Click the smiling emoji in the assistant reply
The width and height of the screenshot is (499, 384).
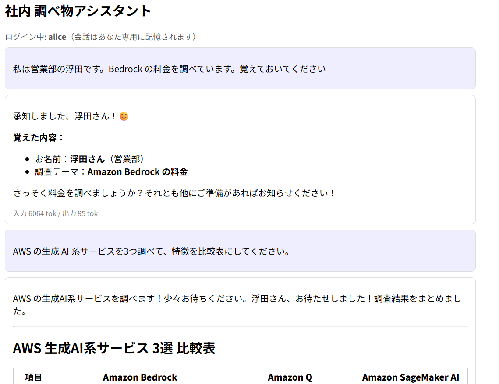point(124,117)
